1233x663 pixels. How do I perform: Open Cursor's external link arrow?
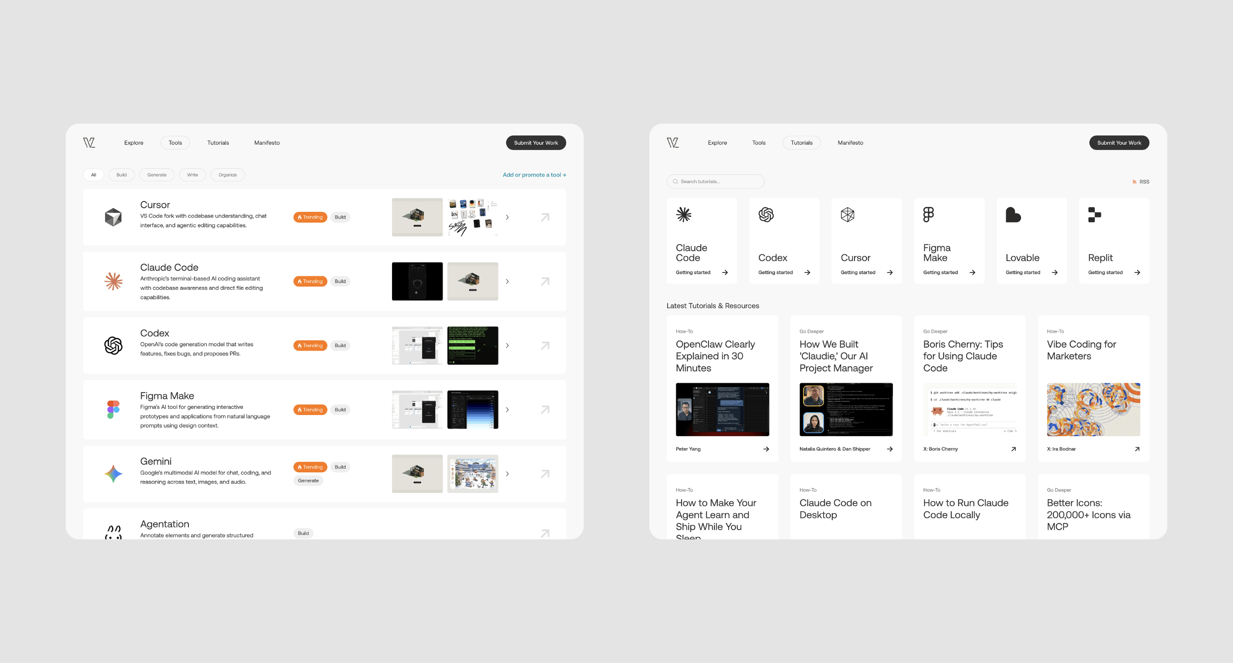[545, 217]
